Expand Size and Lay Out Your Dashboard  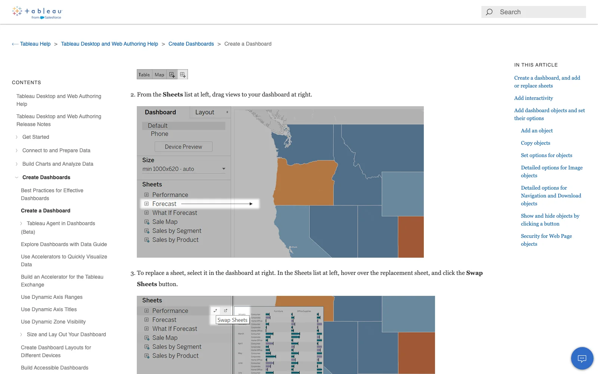point(21,334)
